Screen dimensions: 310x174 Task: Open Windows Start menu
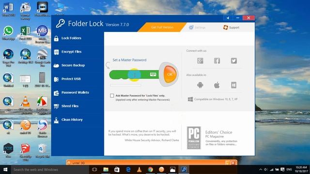click(5, 170)
